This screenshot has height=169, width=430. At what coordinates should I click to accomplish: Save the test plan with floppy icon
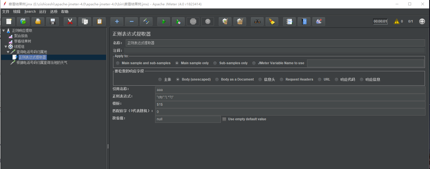pos(53,21)
